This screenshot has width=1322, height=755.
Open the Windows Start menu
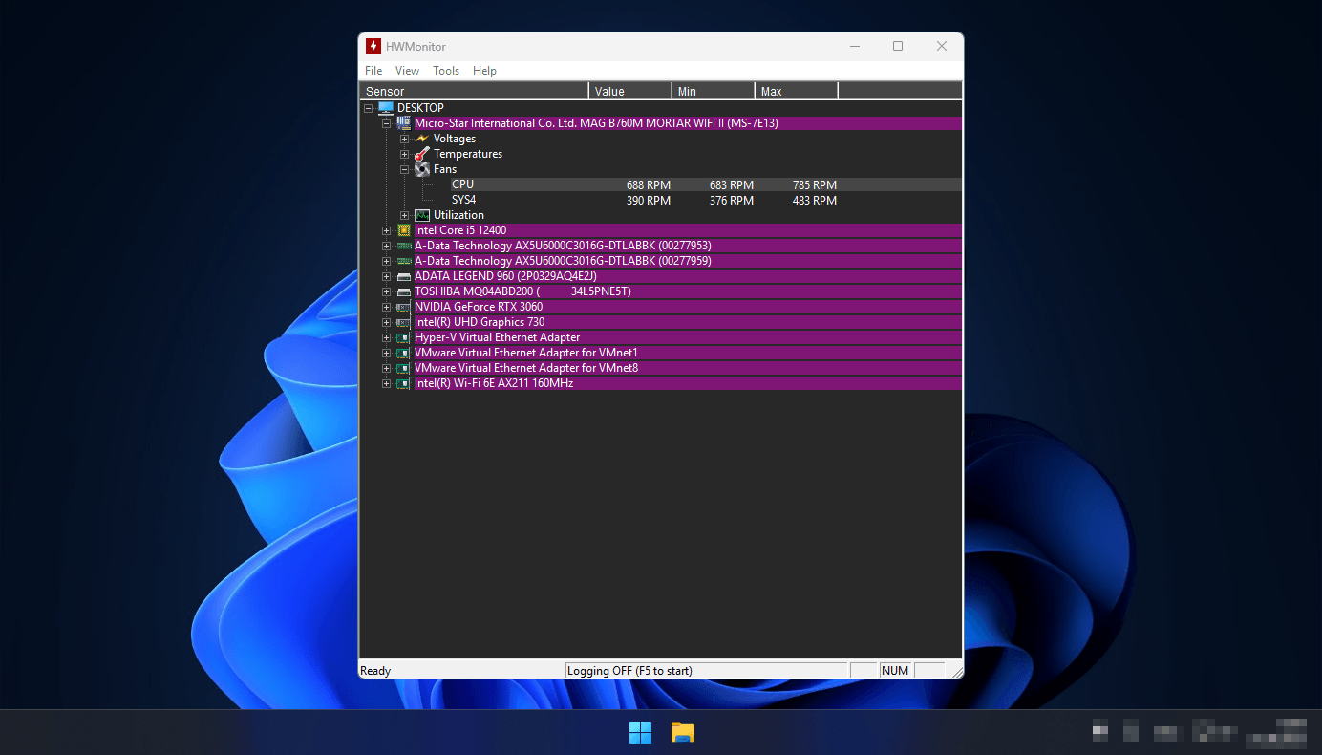click(640, 732)
